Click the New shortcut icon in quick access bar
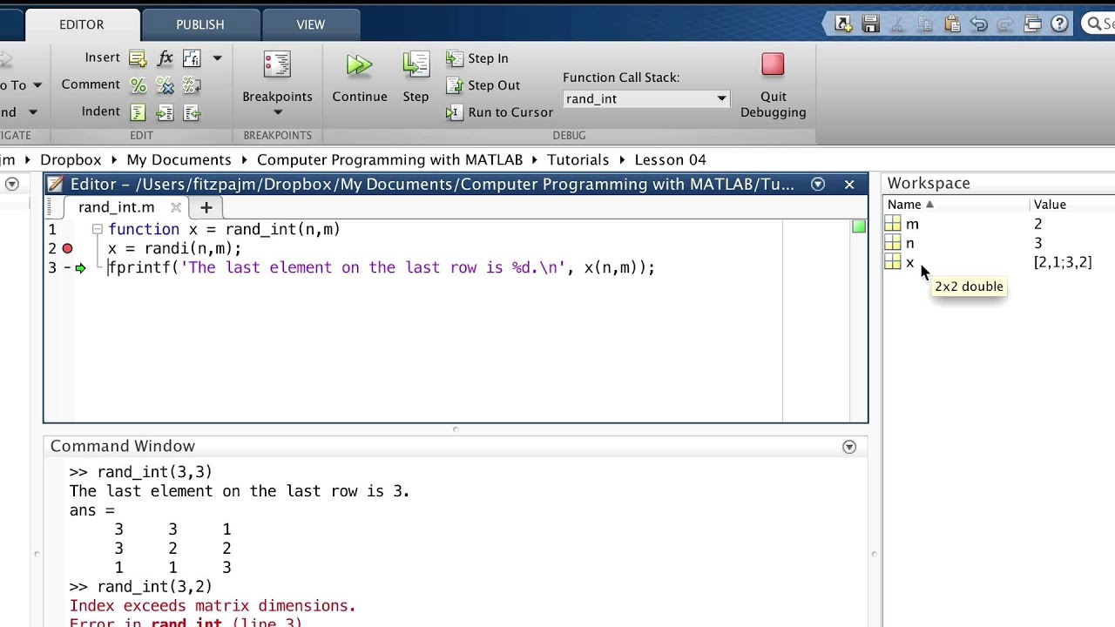Viewport: 1115px width, 627px height. [843, 24]
